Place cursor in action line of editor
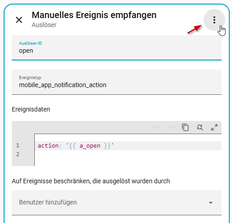Viewport: 232px width, 223px height. pyautogui.click(x=128, y=146)
